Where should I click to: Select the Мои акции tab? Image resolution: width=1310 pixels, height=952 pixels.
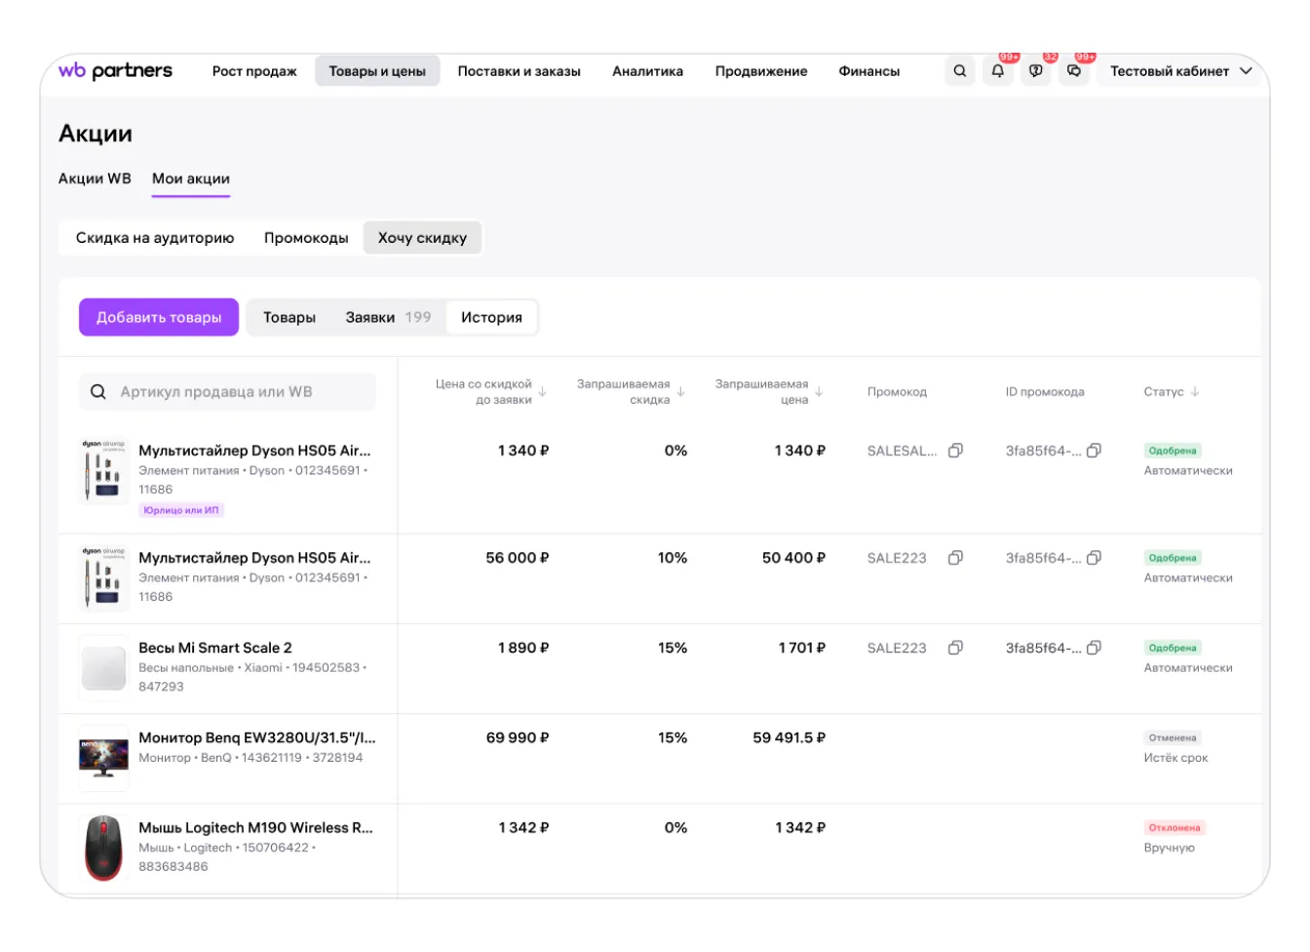pos(191,179)
